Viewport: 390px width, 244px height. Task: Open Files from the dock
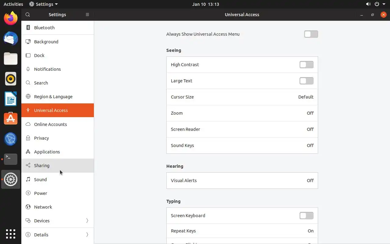click(x=11, y=59)
